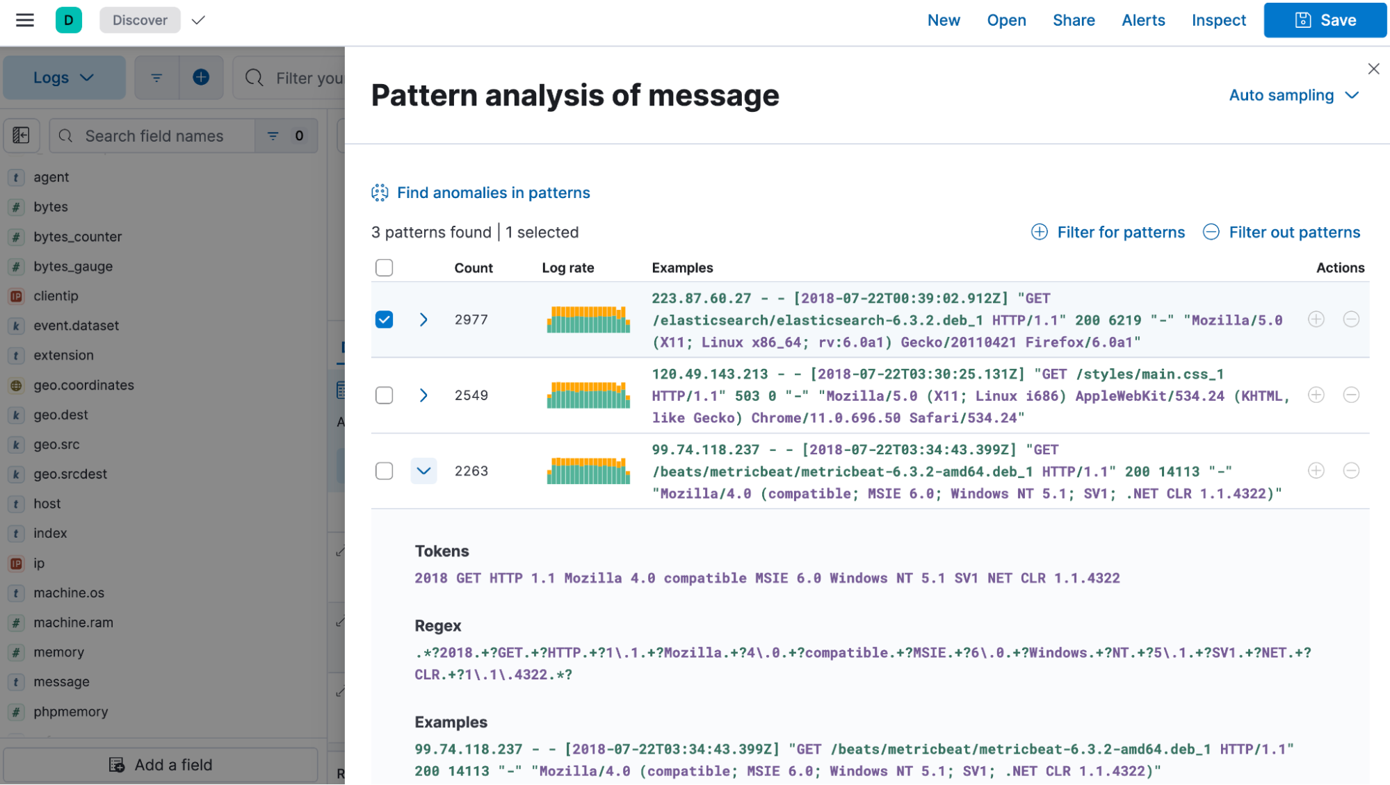Viewport: 1390px width, 785px height.
Task: Click the Share menu item
Action: (1074, 20)
